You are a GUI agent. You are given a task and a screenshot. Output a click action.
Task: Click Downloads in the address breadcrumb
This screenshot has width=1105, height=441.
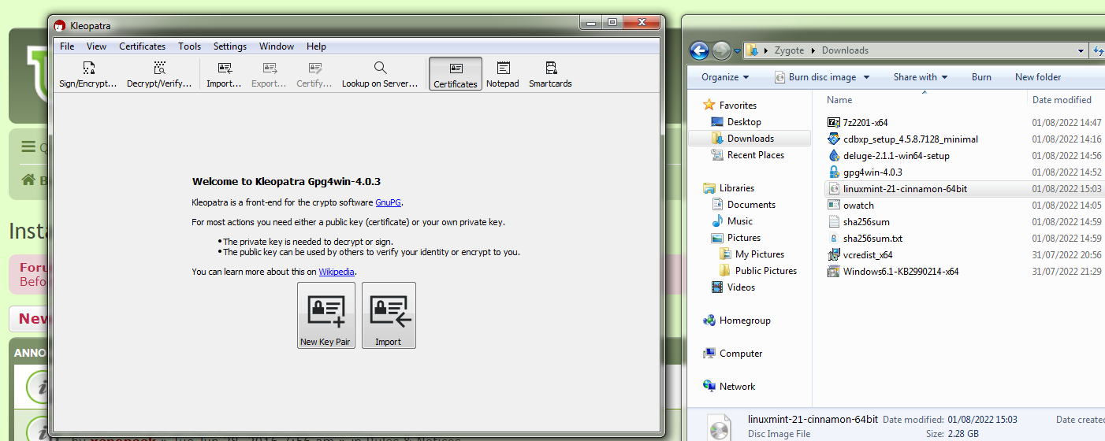coord(845,50)
